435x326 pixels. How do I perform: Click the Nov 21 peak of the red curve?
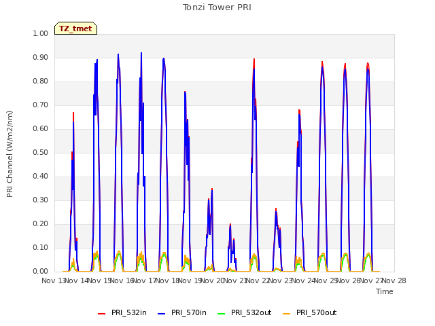(254, 59)
